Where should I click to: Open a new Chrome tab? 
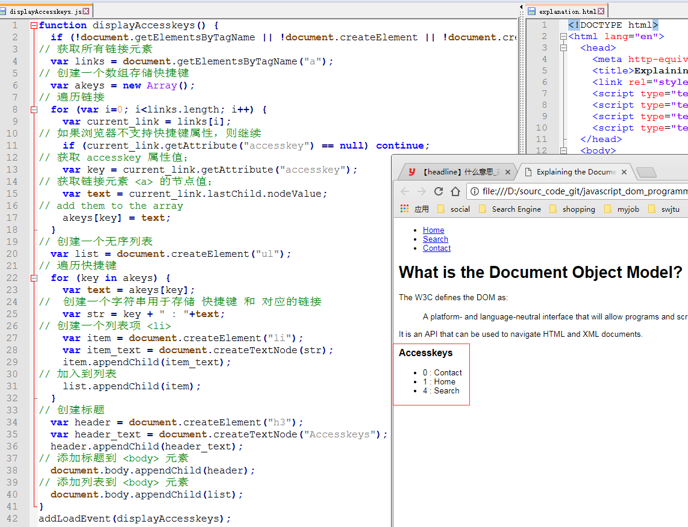[646, 173]
